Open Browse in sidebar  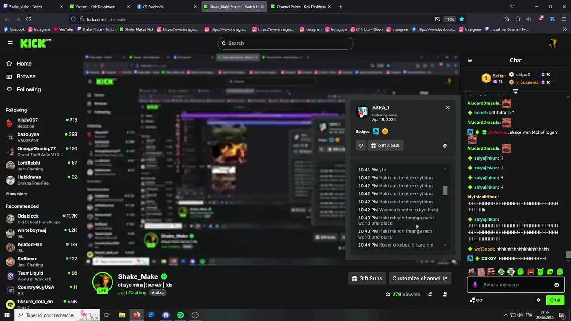[x=21, y=76]
